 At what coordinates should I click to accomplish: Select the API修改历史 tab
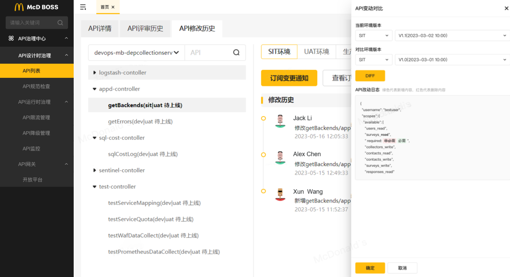[197, 28]
